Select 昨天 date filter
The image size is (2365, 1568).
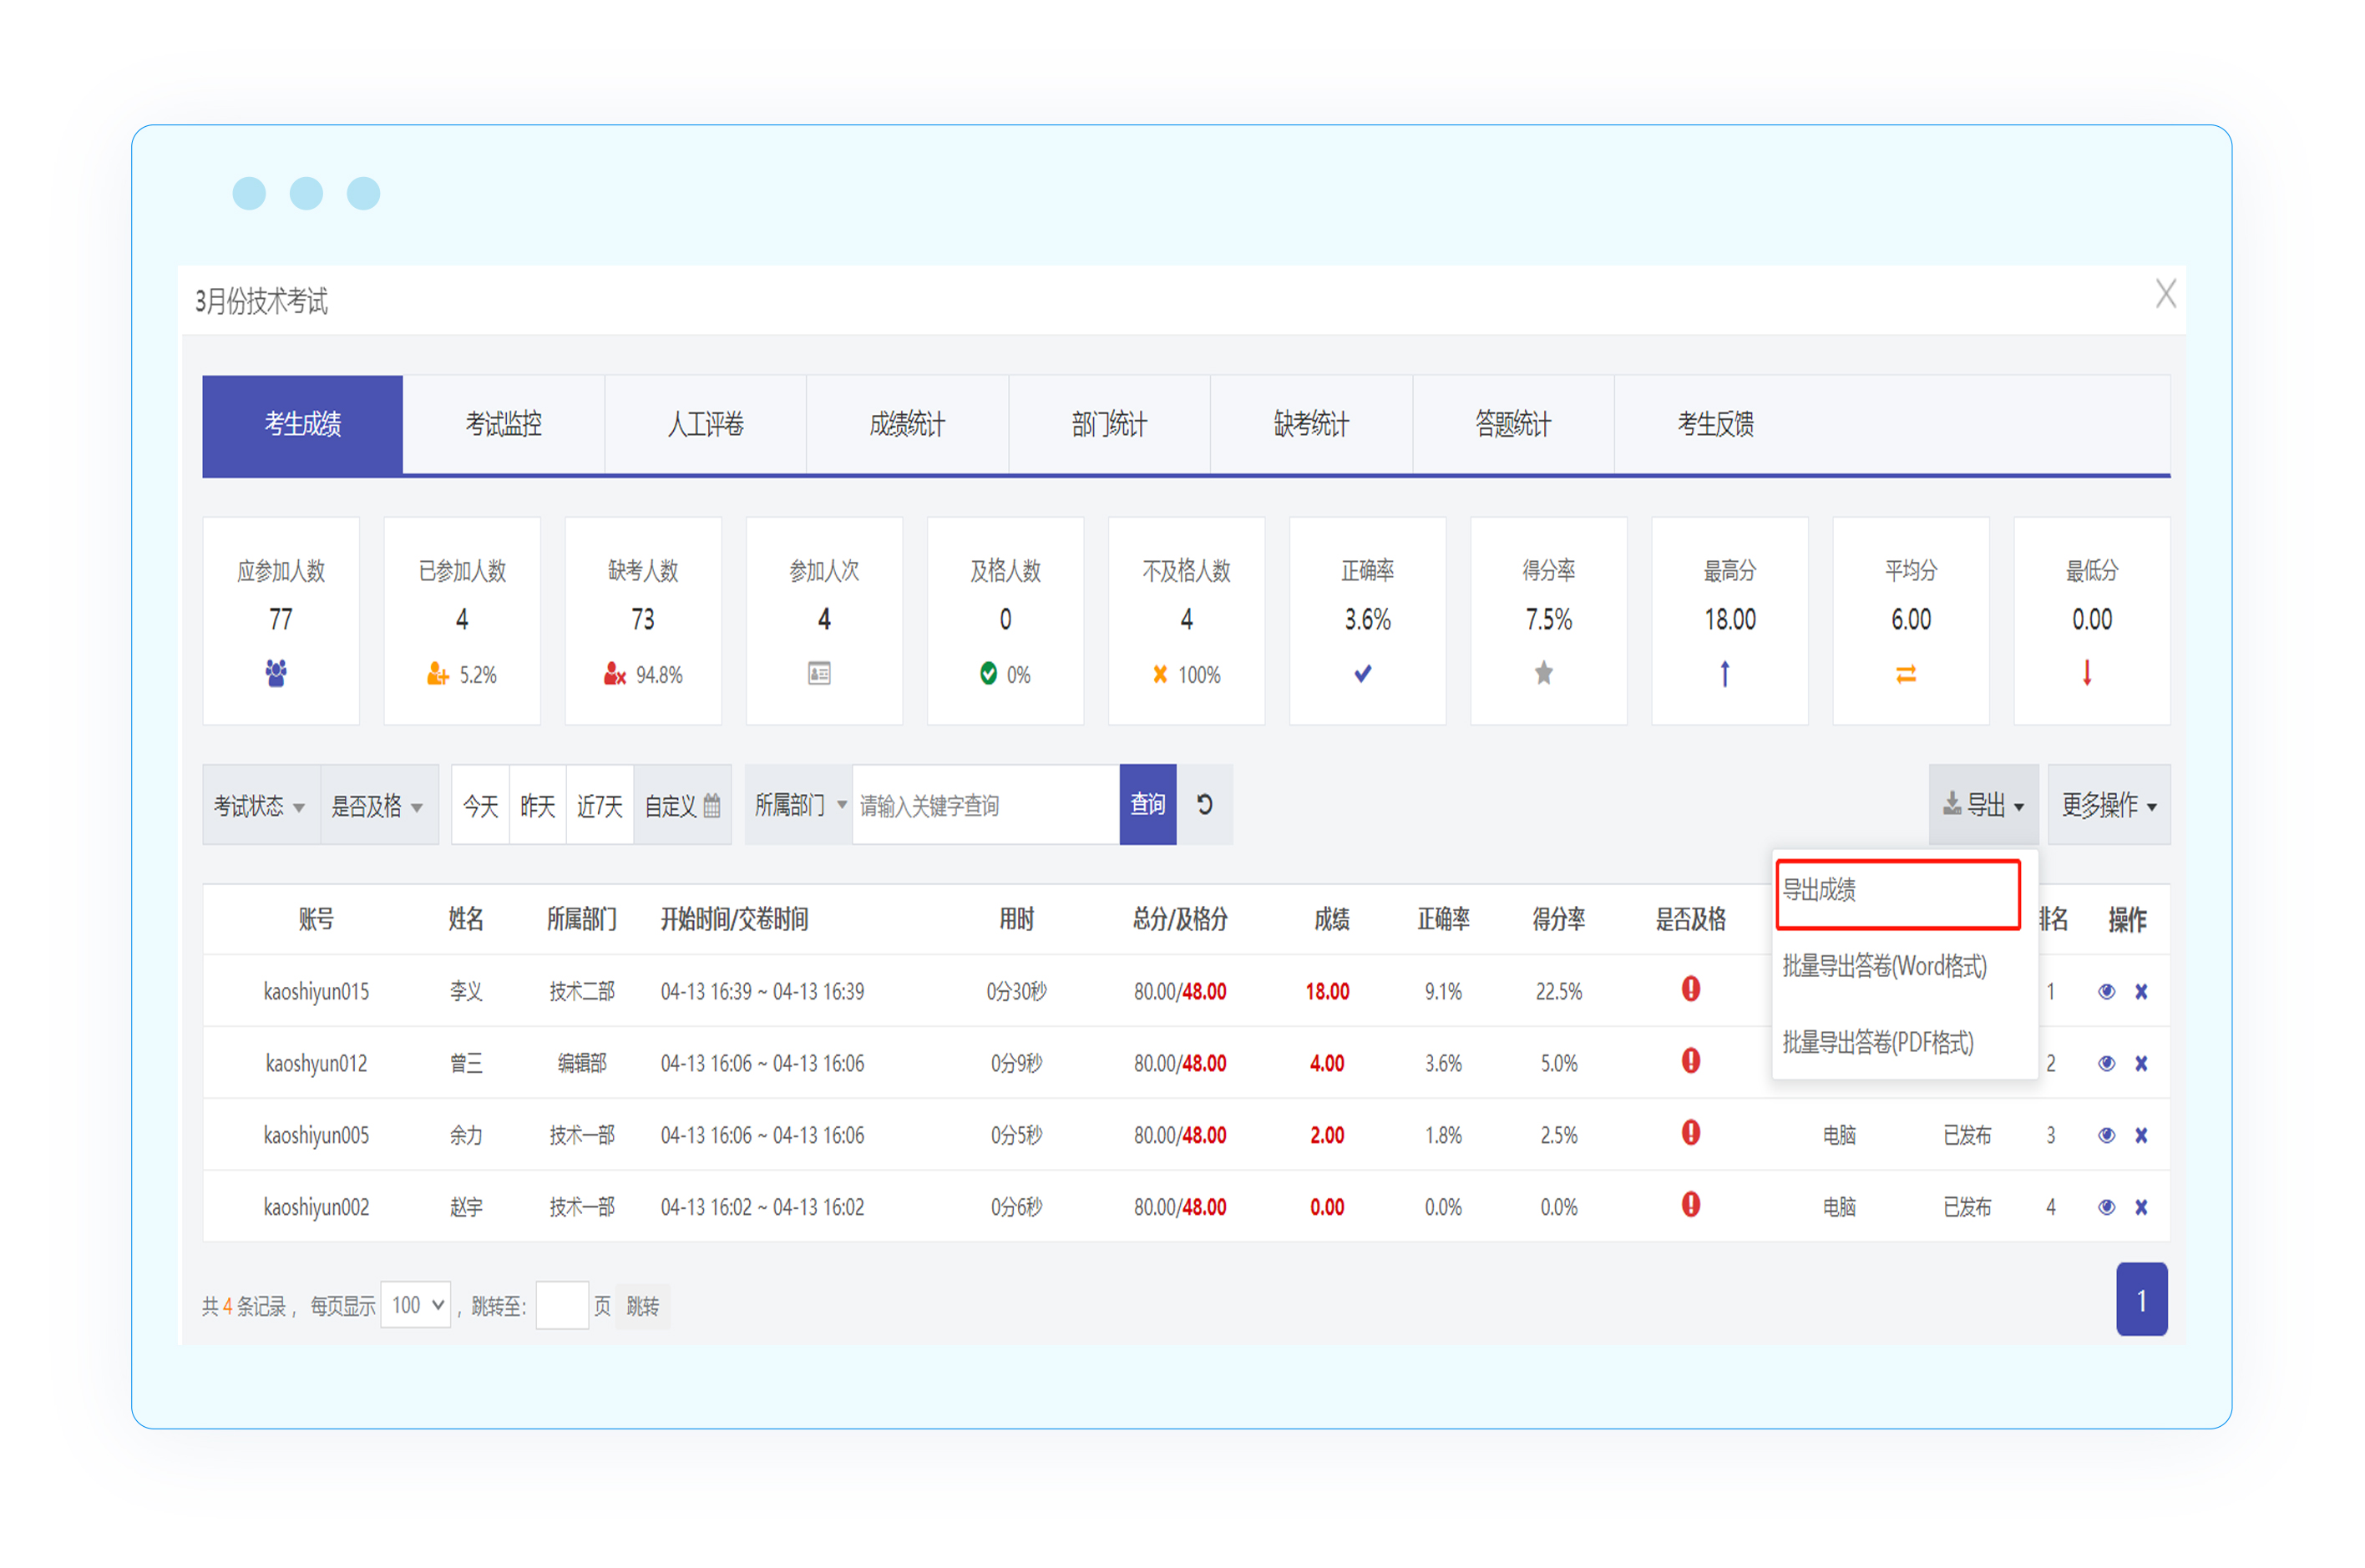point(537,805)
